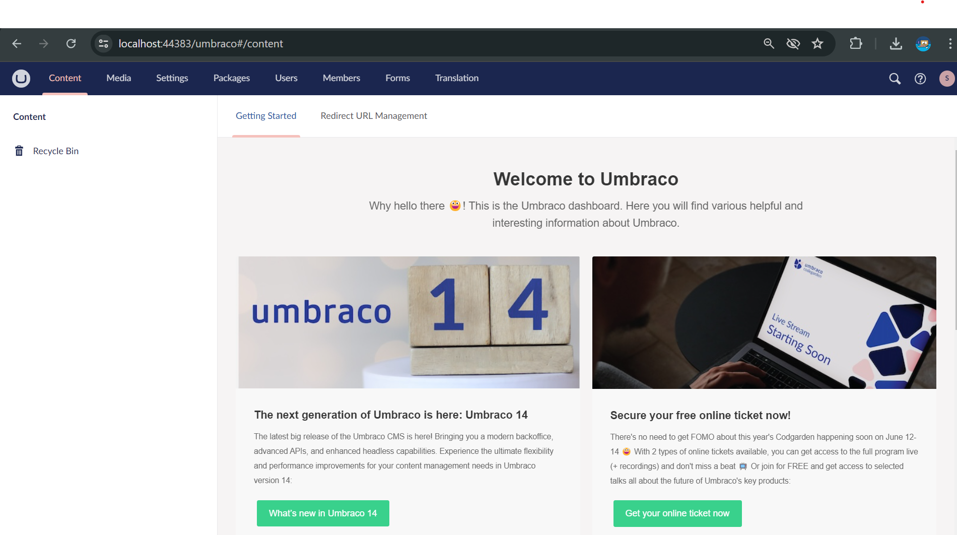Open the browser extensions puzzle icon
The image size is (957, 535).
coord(856,44)
